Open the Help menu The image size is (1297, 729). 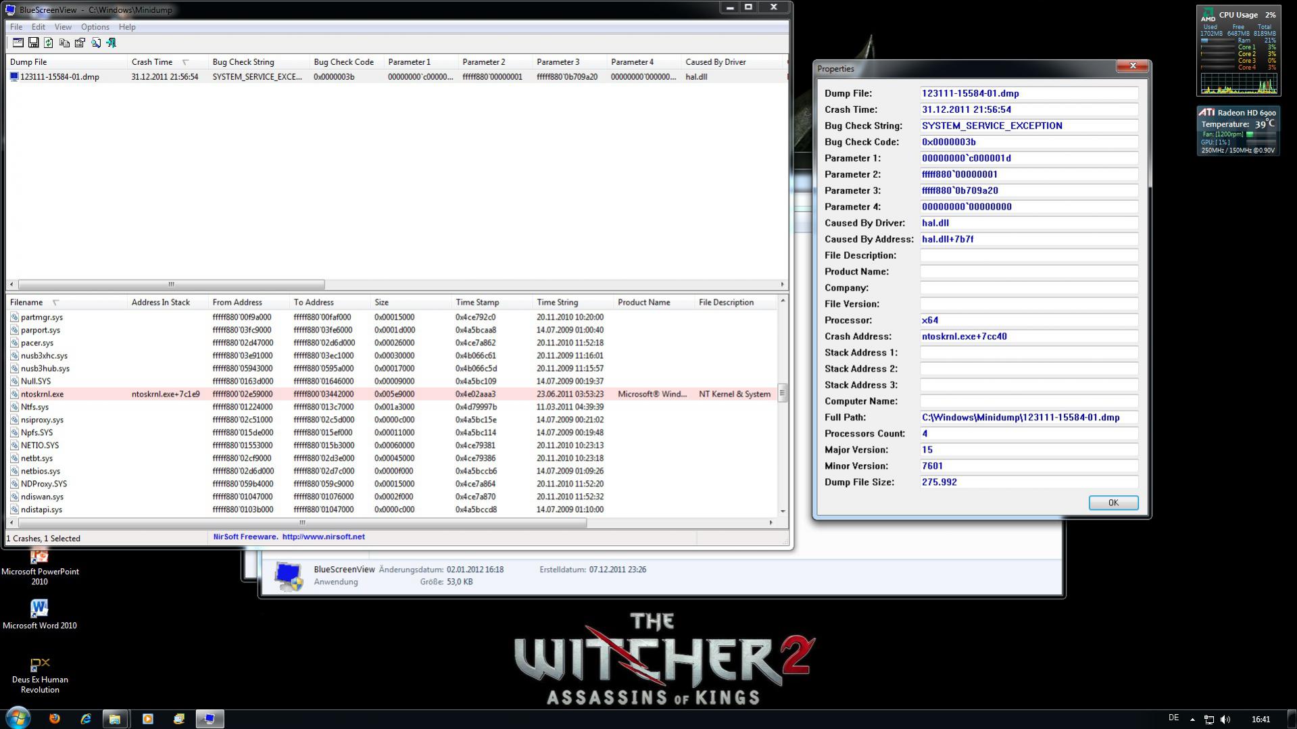pos(127,27)
